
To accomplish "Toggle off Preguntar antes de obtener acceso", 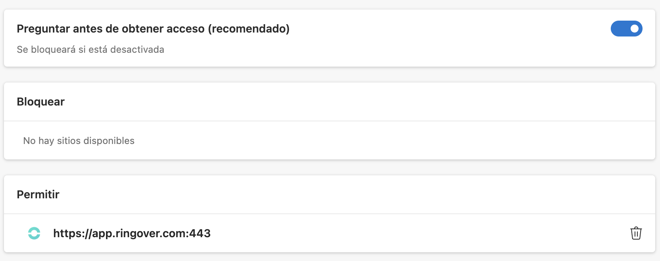I will 626,29.
